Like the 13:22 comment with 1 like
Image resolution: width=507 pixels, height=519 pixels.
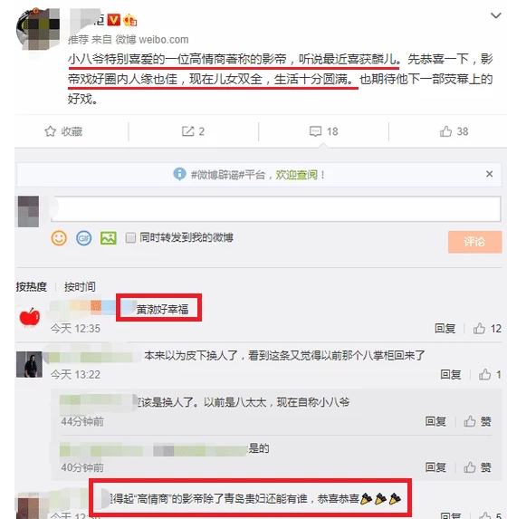(485, 374)
